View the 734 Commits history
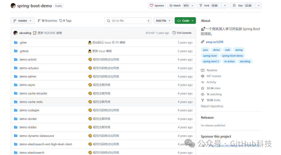The height and width of the screenshot is (155, 281). [182, 33]
